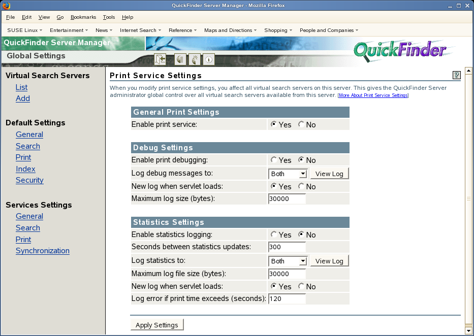Screen dimensions: 474x336
Task: Set Enable print service to Yes
Action: pos(273,124)
